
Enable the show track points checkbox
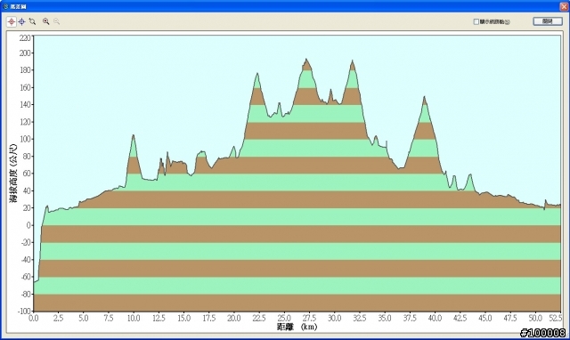pyautogui.click(x=476, y=21)
